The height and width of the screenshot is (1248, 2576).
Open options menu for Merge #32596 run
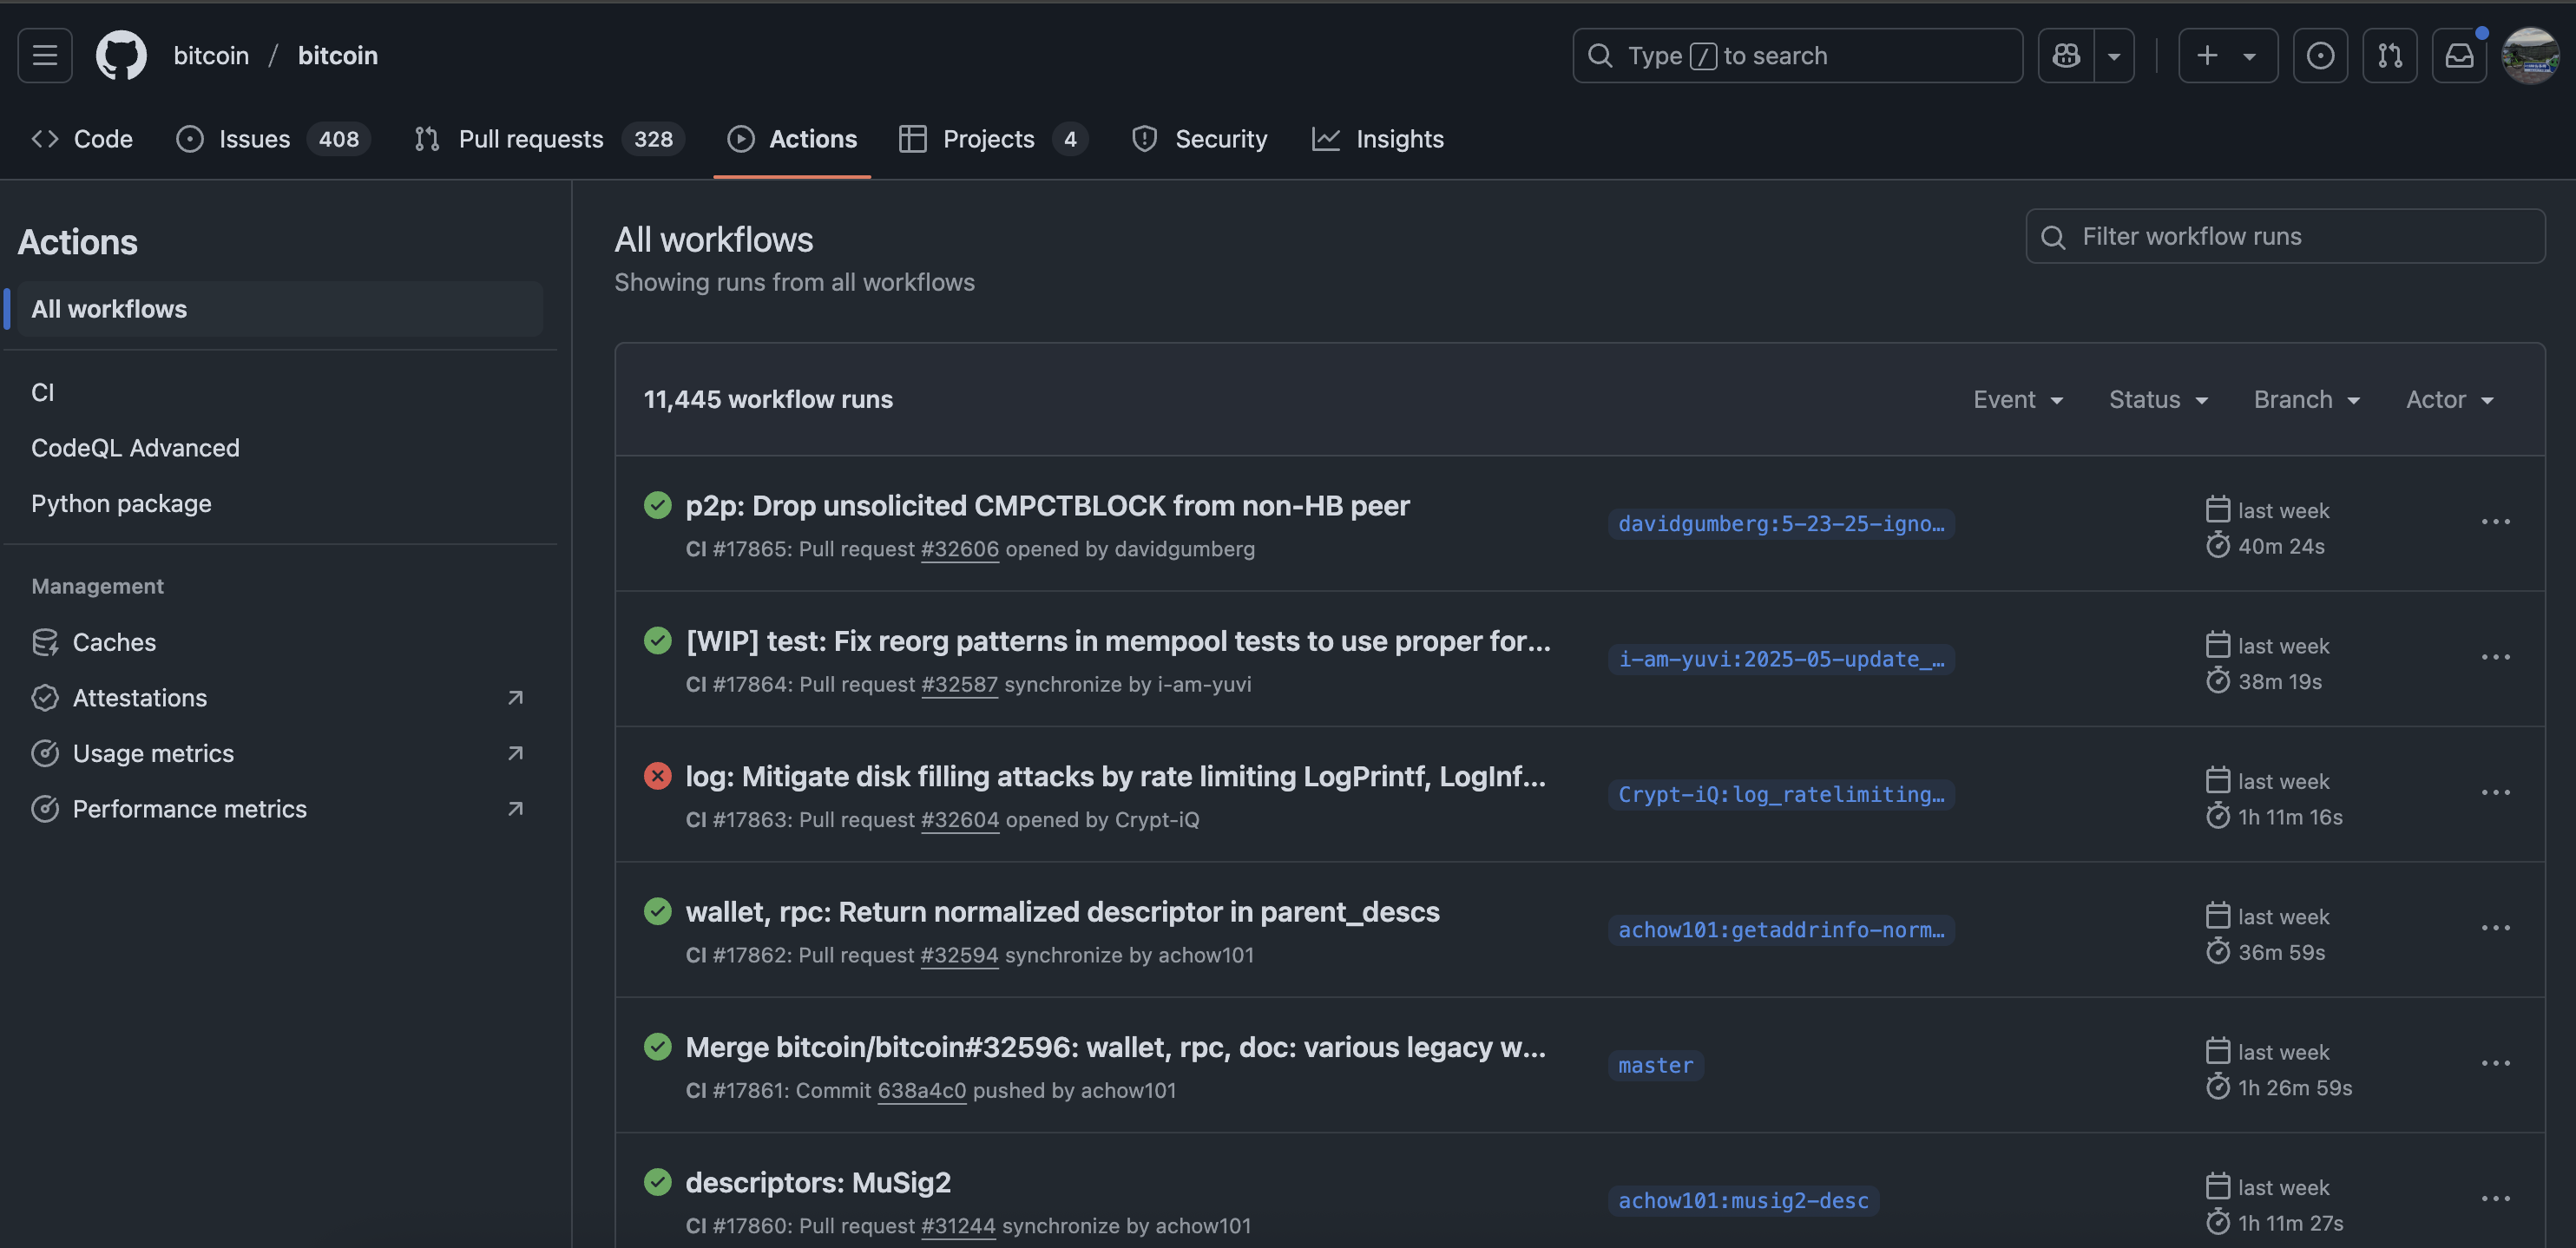[x=2495, y=1064]
